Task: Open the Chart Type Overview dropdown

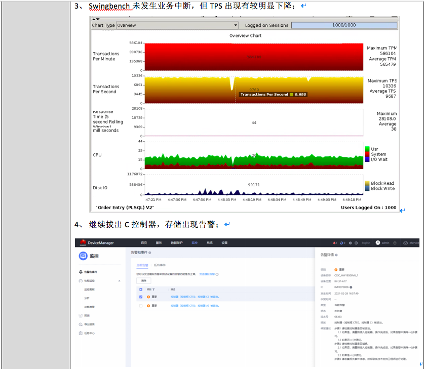Action: point(177,25)
